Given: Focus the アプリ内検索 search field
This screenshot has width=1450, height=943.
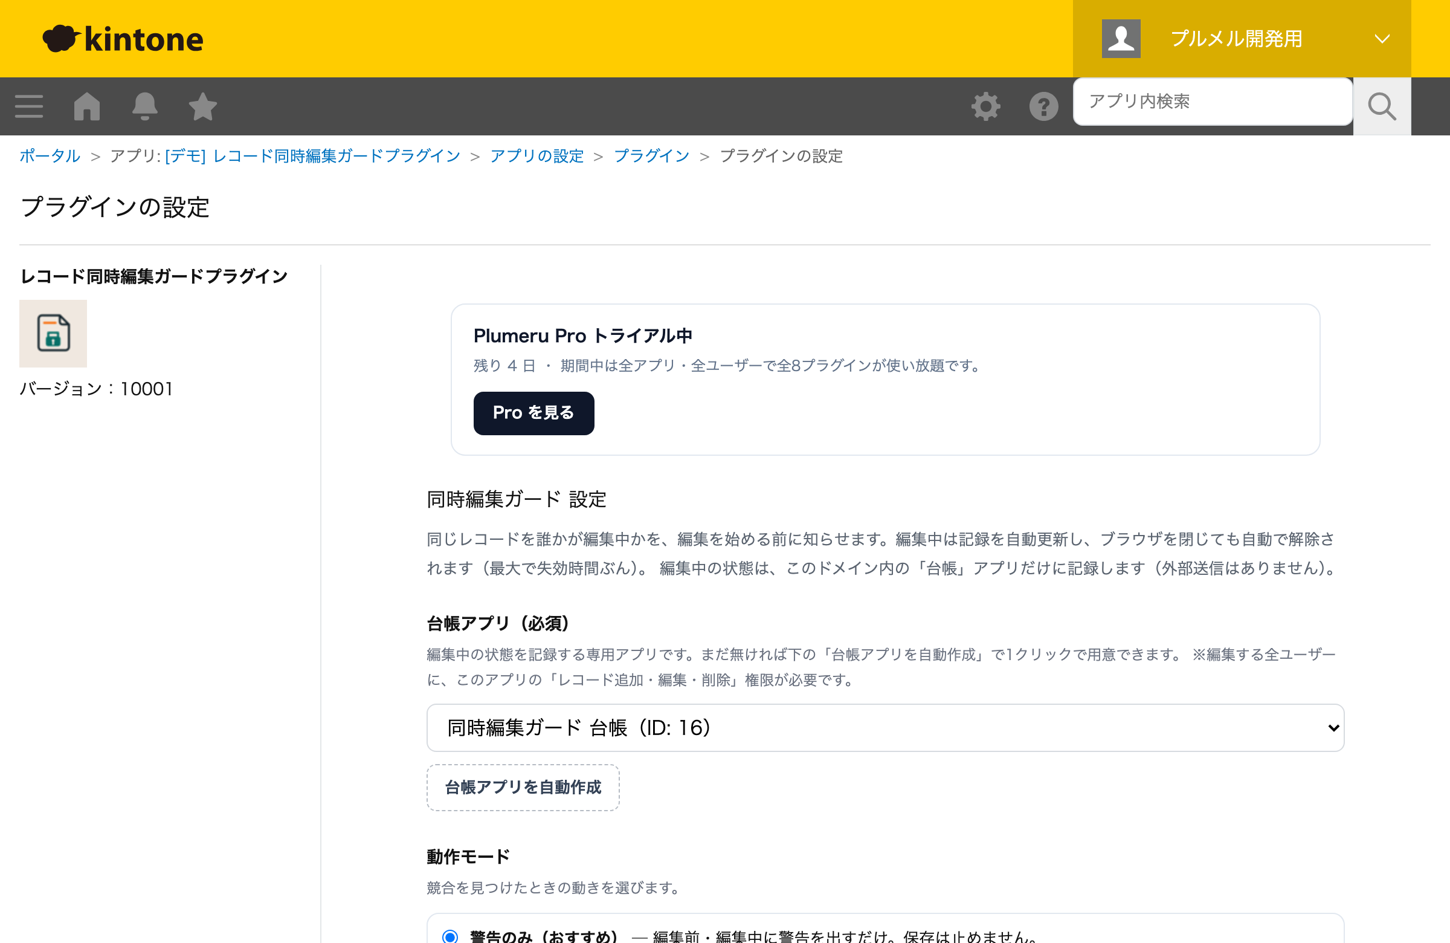Looking at the screenshot, I should pos(1212,101).
